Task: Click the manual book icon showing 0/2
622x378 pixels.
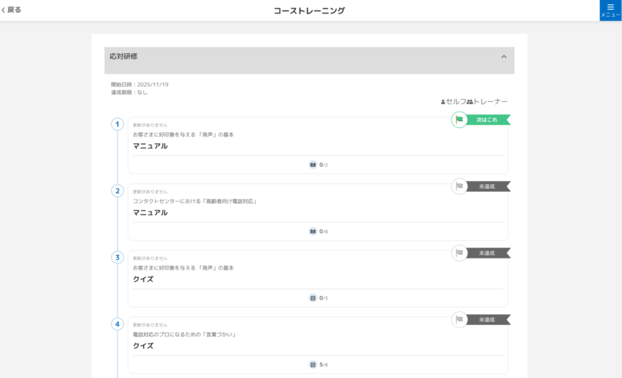Action: pyautogui.click(x=313, y=164)
